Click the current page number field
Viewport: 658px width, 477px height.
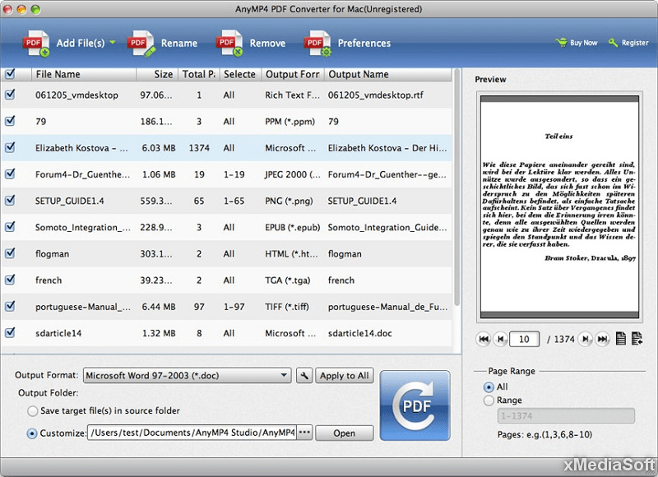point(524,339)
